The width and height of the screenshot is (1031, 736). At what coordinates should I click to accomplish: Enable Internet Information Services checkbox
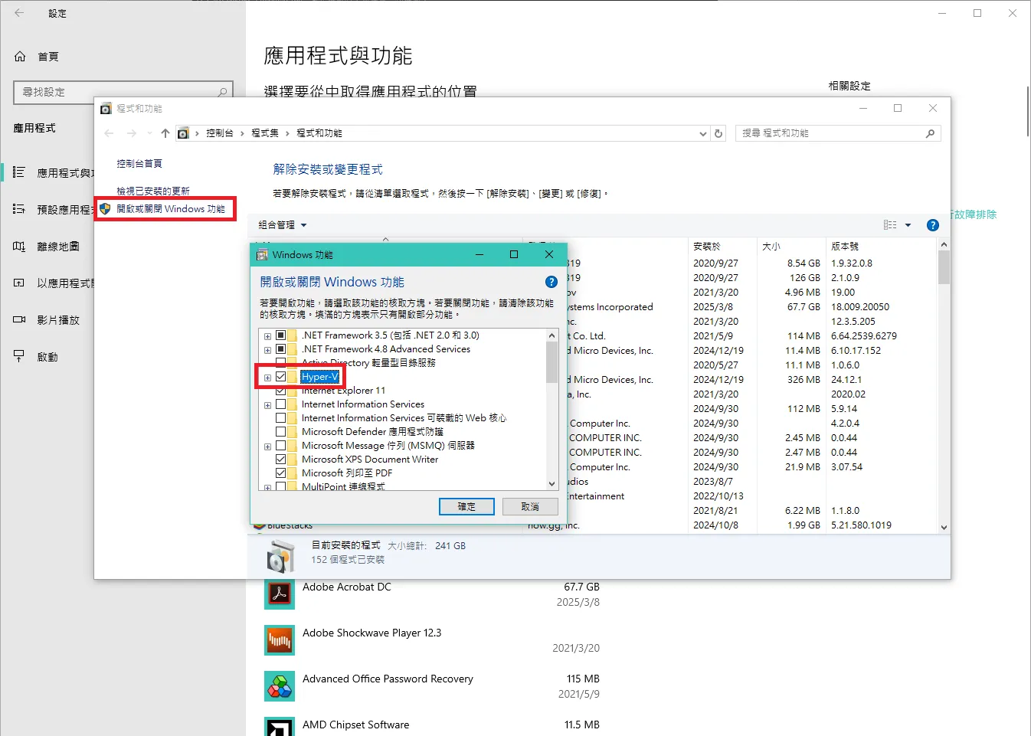pyautogui.click(x=281, y=404)
